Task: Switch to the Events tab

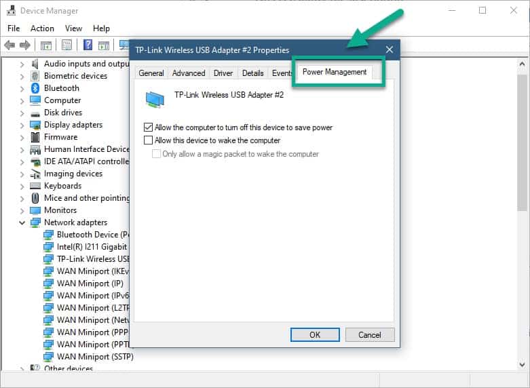Action: click(282, 73)
